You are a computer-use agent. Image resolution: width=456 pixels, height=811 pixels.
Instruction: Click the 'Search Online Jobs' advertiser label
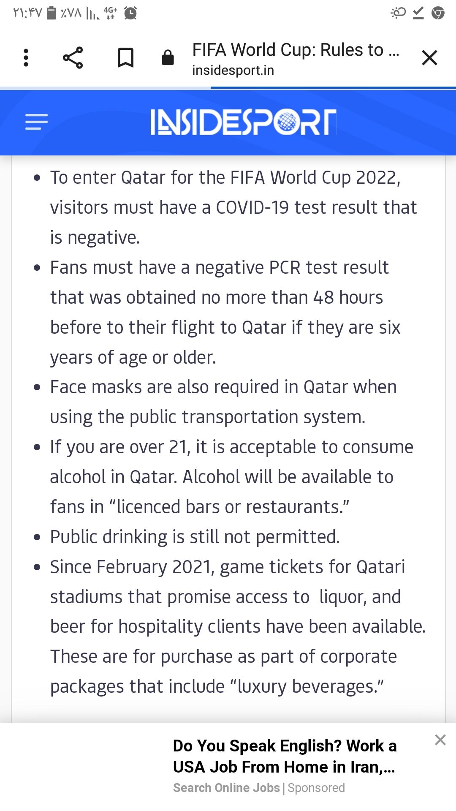pyautogui.click(x=227, y=788)
